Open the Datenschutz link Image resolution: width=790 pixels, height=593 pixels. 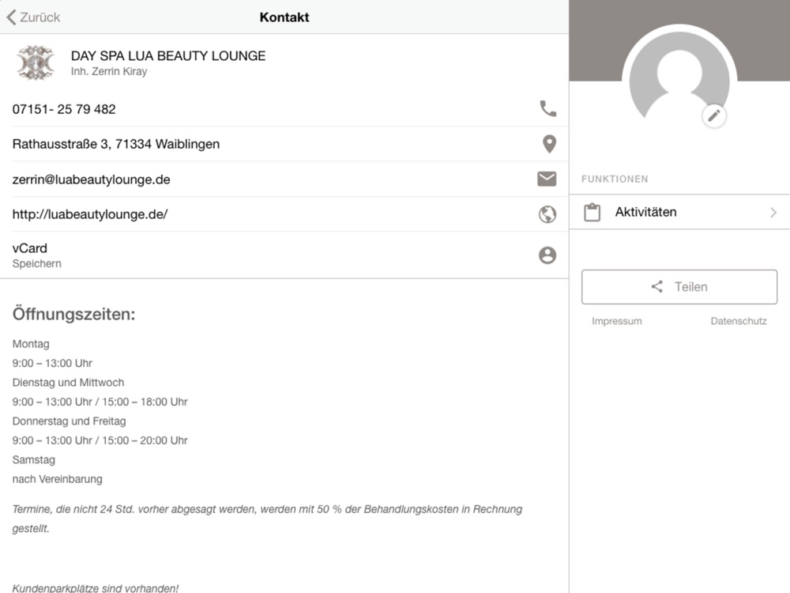tap(739, 321)
